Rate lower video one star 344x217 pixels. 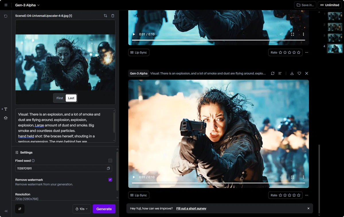280,195
